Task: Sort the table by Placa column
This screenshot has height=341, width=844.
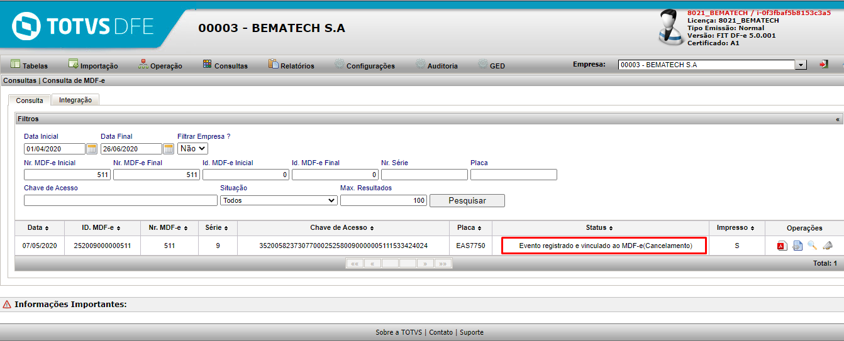Action: 470,228
